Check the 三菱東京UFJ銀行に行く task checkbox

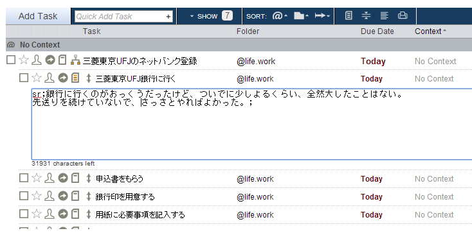tap(24, 78)
